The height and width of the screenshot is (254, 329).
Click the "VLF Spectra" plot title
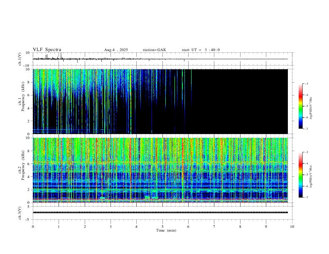coord(47,50)
